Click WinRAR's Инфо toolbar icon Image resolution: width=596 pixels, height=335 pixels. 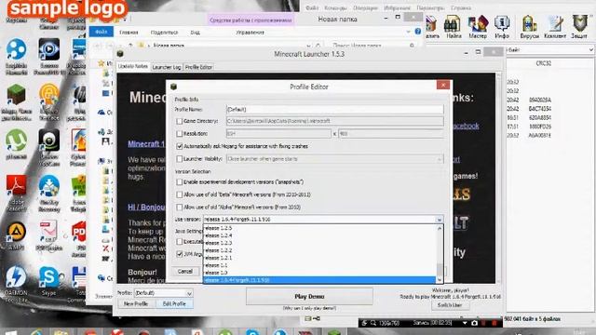[502, 27]
